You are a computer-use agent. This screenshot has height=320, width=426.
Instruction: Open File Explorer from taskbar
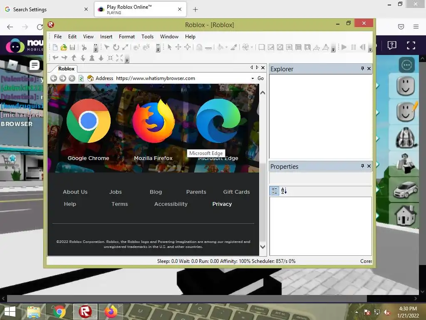33,312
